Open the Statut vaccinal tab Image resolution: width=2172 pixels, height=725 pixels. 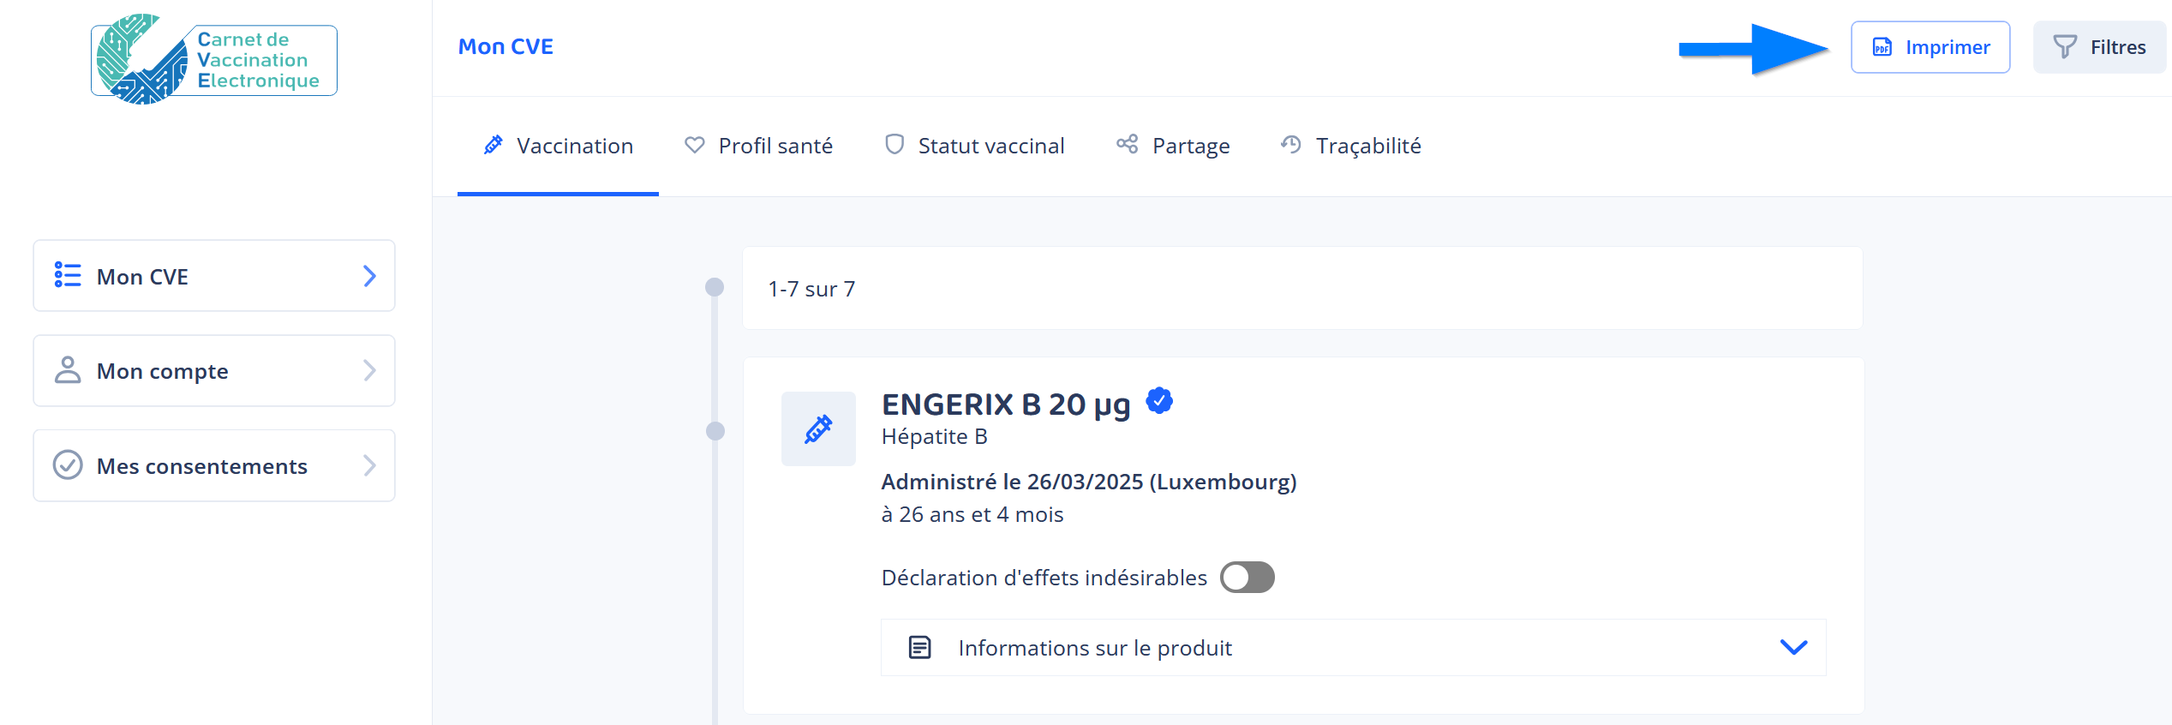[974, 146]
